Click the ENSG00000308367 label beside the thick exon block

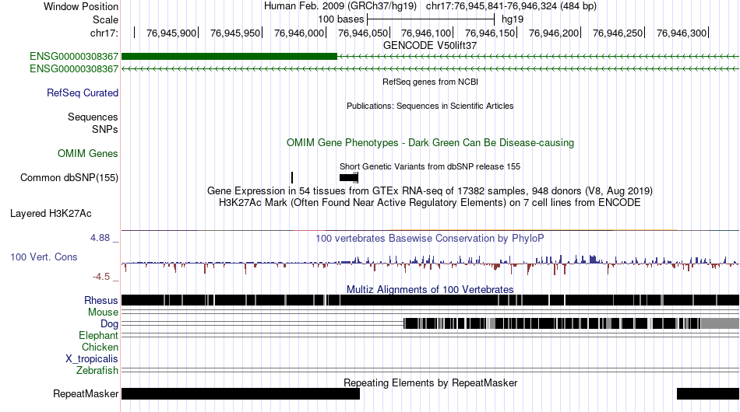pyautogui.click(x=74, y=57)
